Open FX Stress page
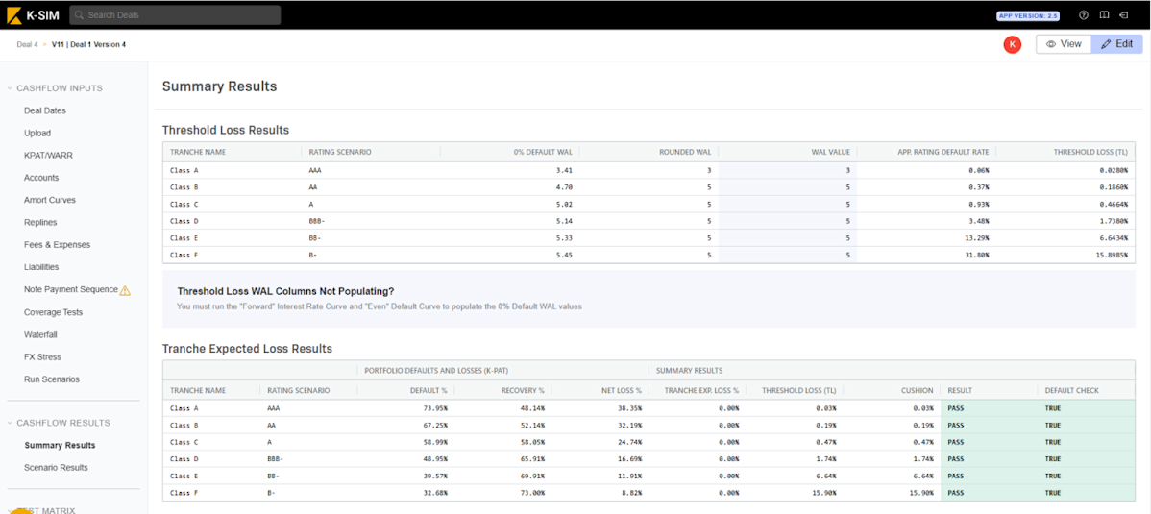 pyautogui.click(x=42, y=356)
